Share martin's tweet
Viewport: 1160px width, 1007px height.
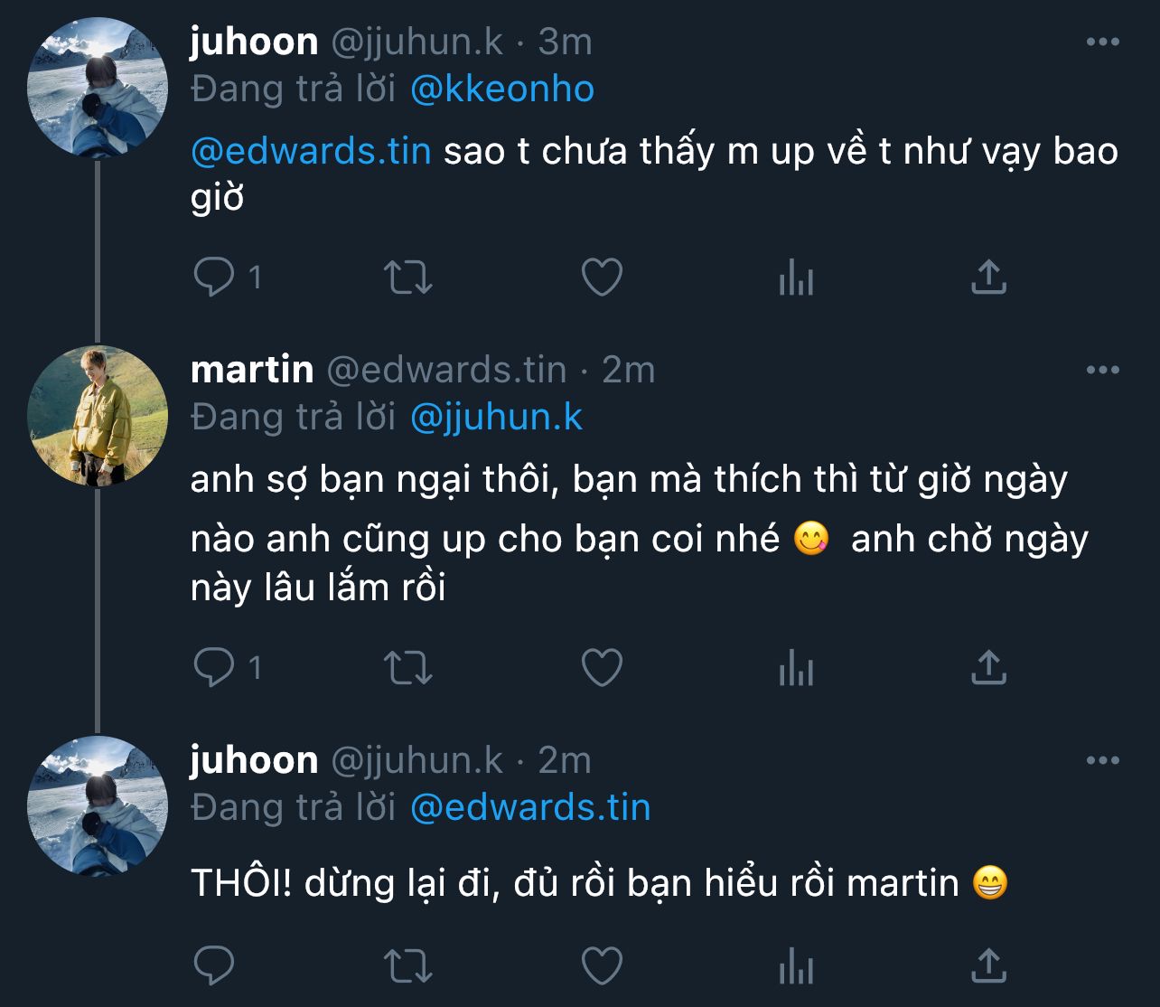point(988,668)
